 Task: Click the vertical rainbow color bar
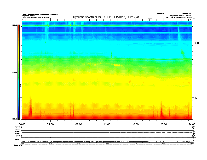pos(19,72)
